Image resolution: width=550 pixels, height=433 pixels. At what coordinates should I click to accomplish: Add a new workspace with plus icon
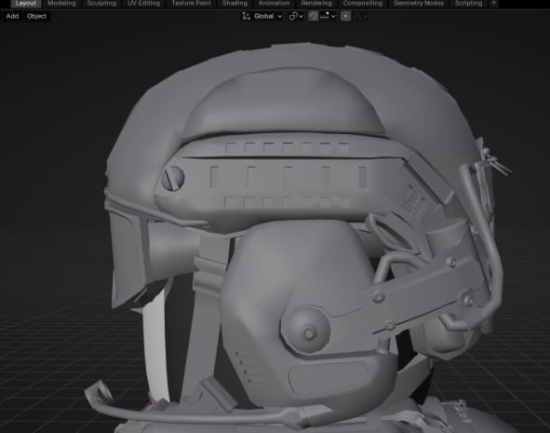click(494, 3)
